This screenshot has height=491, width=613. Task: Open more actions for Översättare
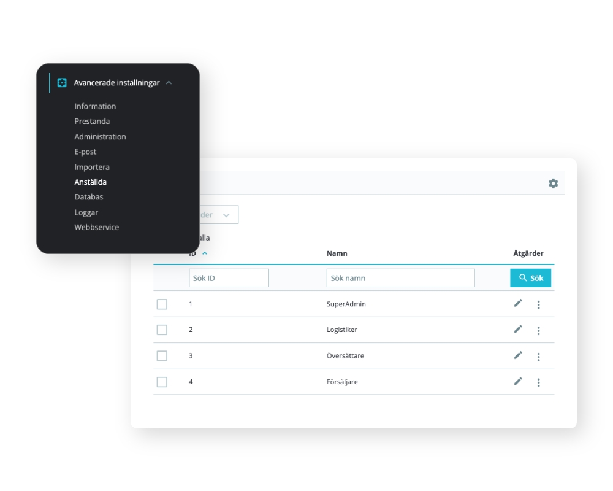(539, 357)
